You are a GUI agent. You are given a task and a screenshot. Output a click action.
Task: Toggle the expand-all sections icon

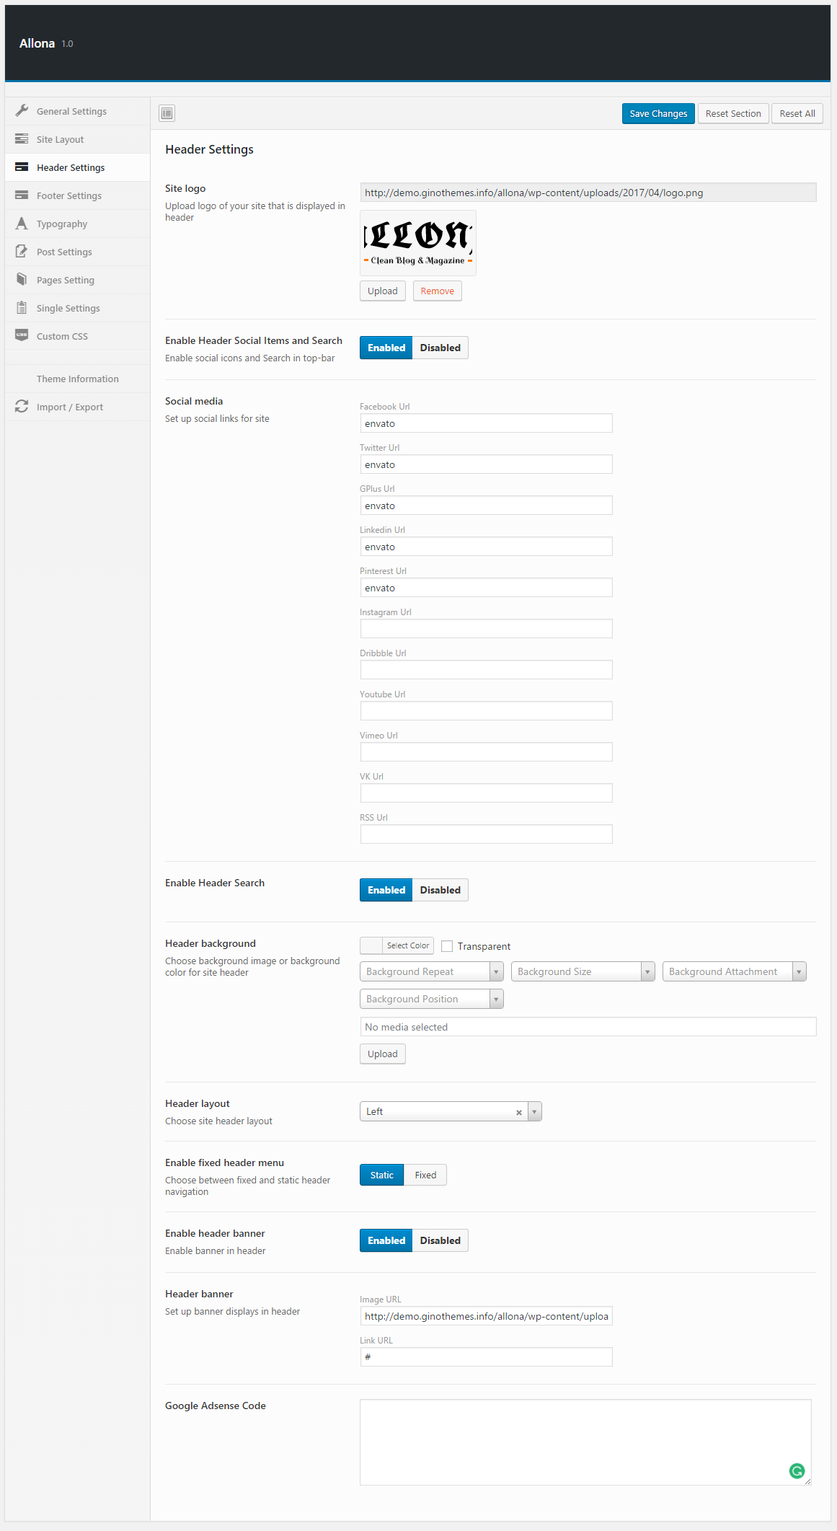[167, 113]
